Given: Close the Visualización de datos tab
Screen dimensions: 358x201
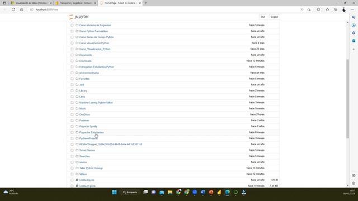Looking at the screenshot, I should click(x=50, y=3).
